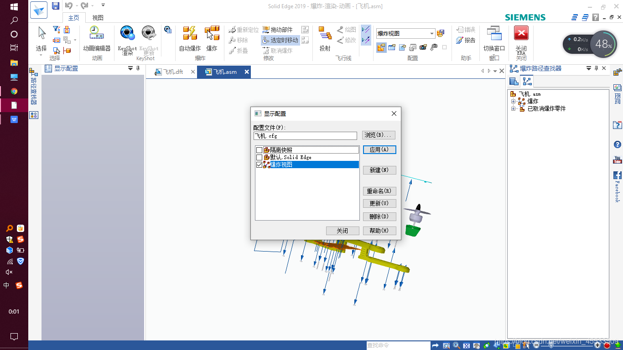The width and height of the screenshot is (623, 350).
Task: Select the 选择 arrow tool
Action: coord(42,38)
